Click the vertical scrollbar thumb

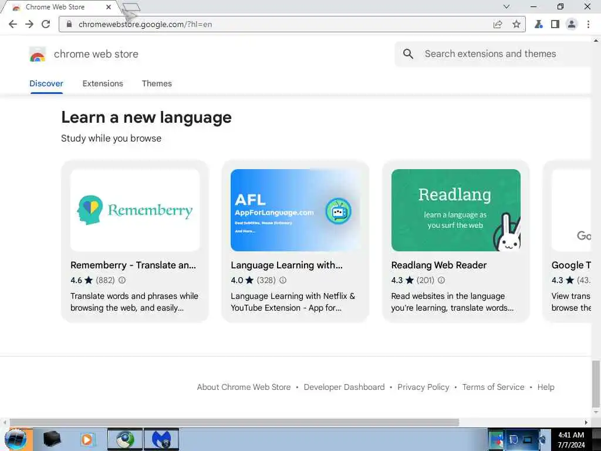[596, 383]
